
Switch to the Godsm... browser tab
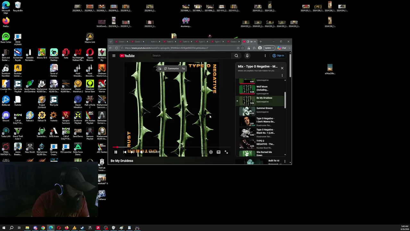click(234, 42)
